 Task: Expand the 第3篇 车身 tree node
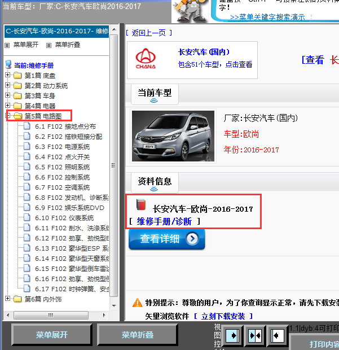[x=7, y=95]
